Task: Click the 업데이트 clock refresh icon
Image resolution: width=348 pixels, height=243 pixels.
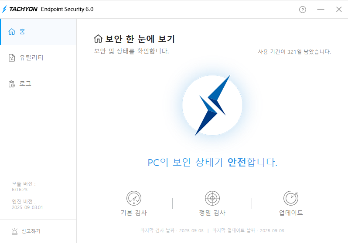Action: (291, 198)
